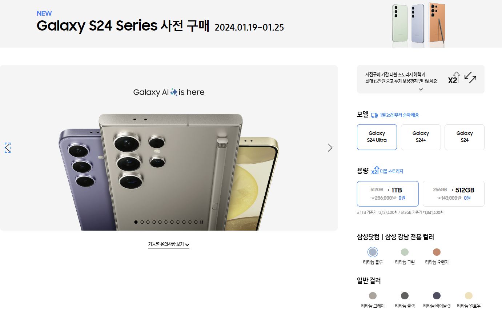Select the Galaxy S24+ model option
502x315 pixels.
pos(421,137)
